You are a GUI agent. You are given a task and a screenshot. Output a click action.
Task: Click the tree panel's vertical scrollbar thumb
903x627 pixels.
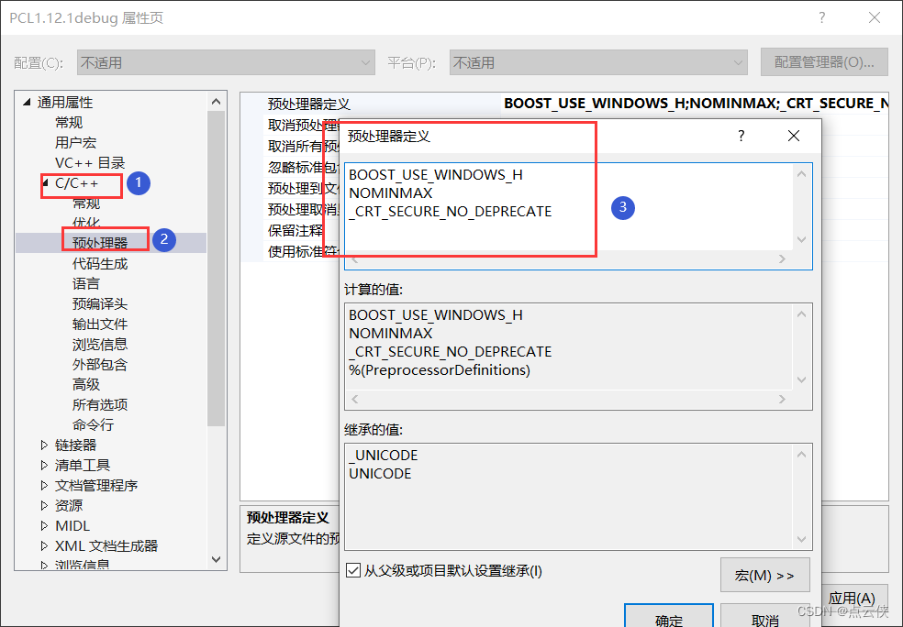[216, 268]
